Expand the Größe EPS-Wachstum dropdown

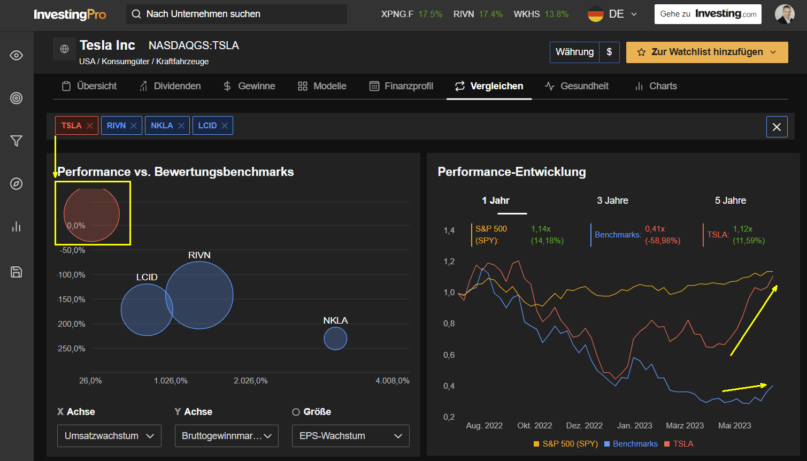(x=351, y=436)
